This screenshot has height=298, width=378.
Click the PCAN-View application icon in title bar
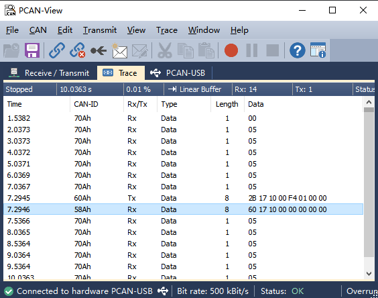10,10
